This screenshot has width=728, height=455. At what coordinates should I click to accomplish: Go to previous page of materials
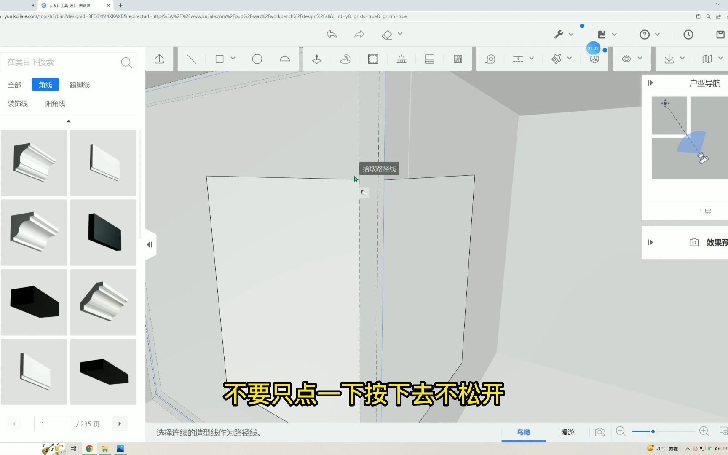click(x=14, y=424)
